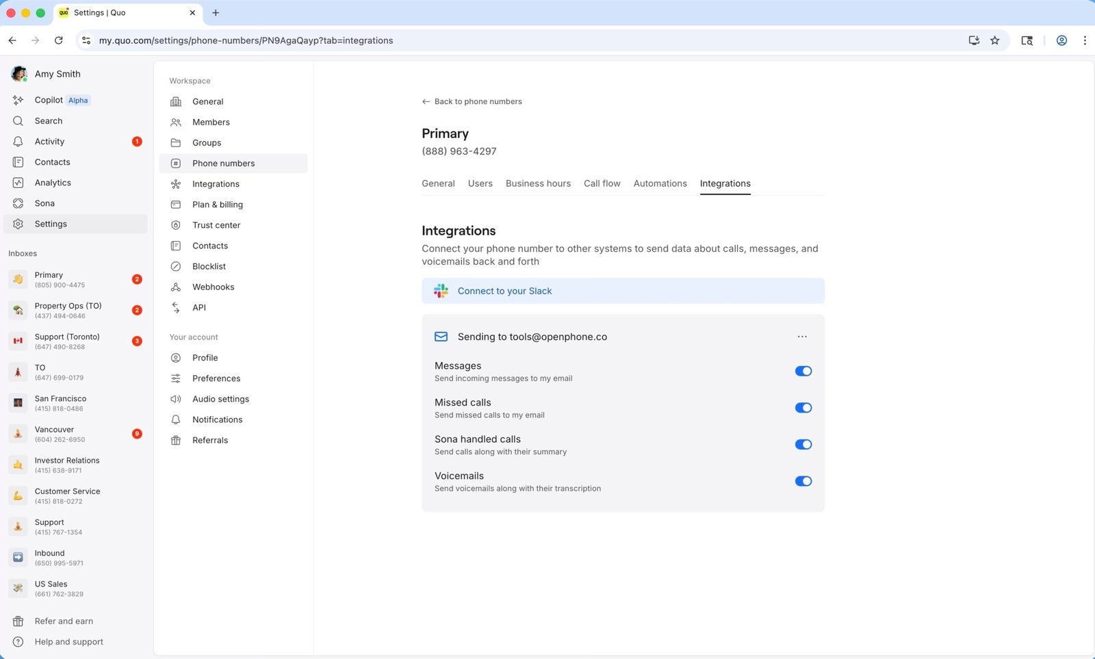Toggle Voicemails email forwarding
This screenshot has width=1095, height=659.
click(x=803, y=481)
